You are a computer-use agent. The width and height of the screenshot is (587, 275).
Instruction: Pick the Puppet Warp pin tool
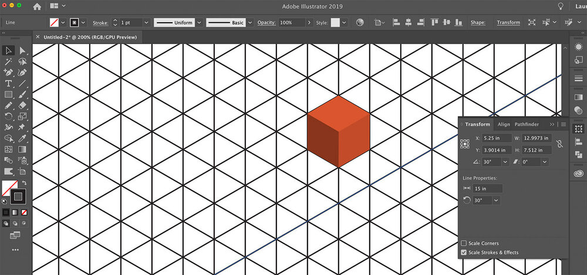22,127
